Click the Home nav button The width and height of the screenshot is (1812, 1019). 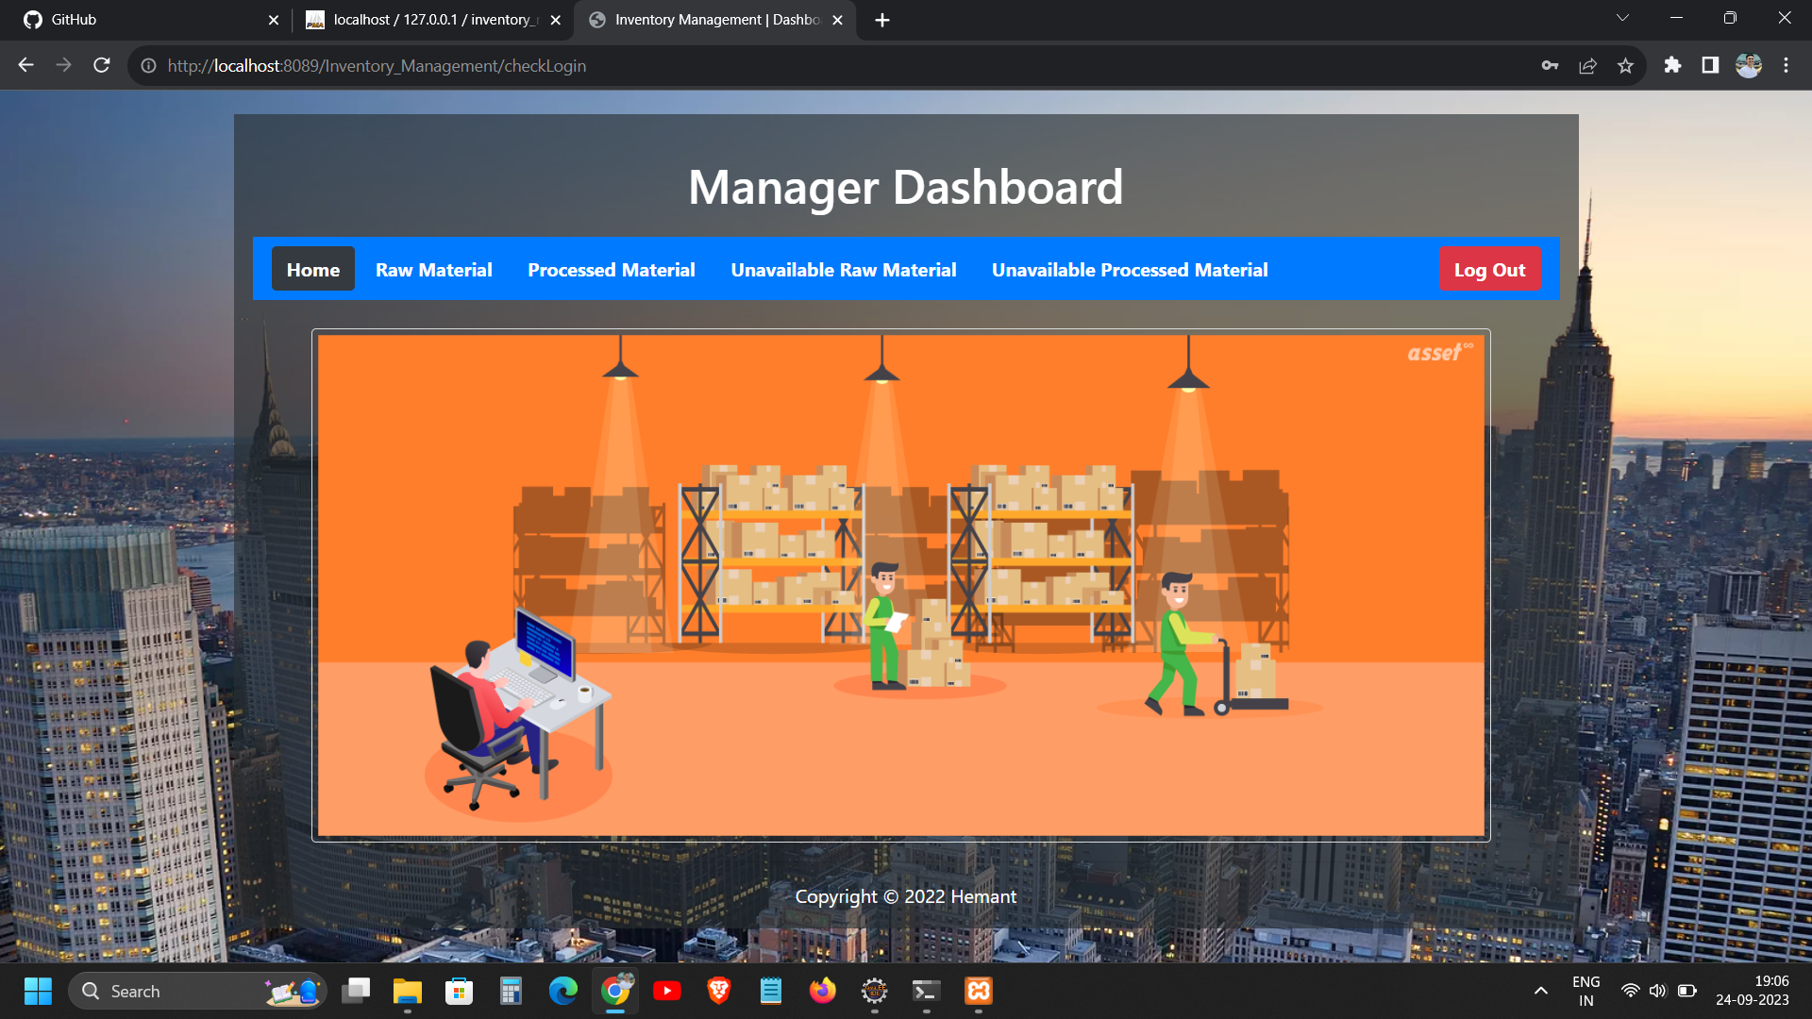[x=312, y=270]
